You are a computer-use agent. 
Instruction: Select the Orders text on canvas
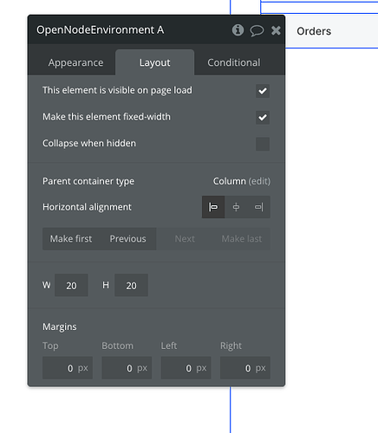pos(314,31)
